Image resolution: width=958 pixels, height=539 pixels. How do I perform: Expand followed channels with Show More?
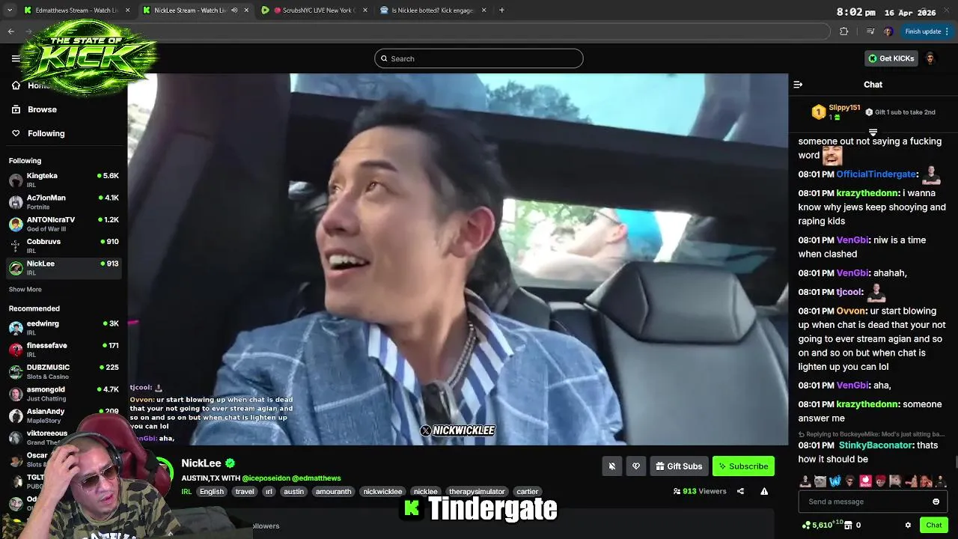point(25,290)
